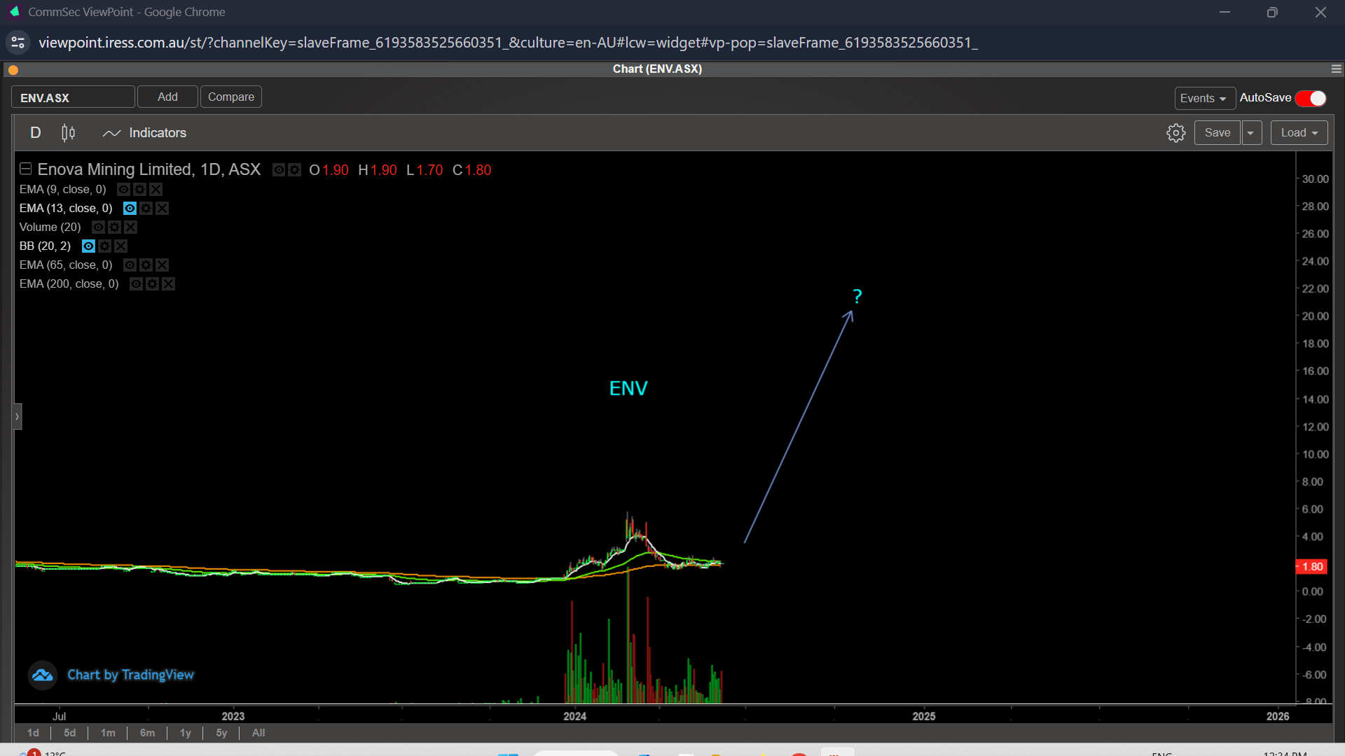Click the Enova Mining Limited, 1D, ASX title
The width and height of the screenshot is (1345, 756).
(149, 169)
